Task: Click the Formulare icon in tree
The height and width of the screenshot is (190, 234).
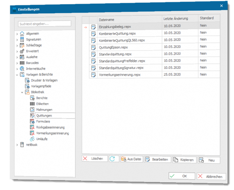Action: (x=32, y=121)
